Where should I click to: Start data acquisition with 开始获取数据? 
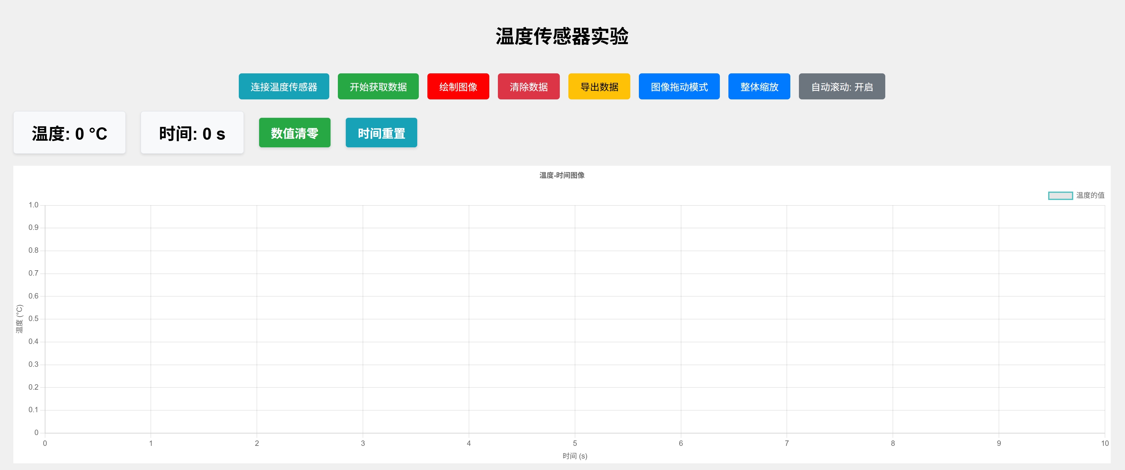[x=378, y=86]
